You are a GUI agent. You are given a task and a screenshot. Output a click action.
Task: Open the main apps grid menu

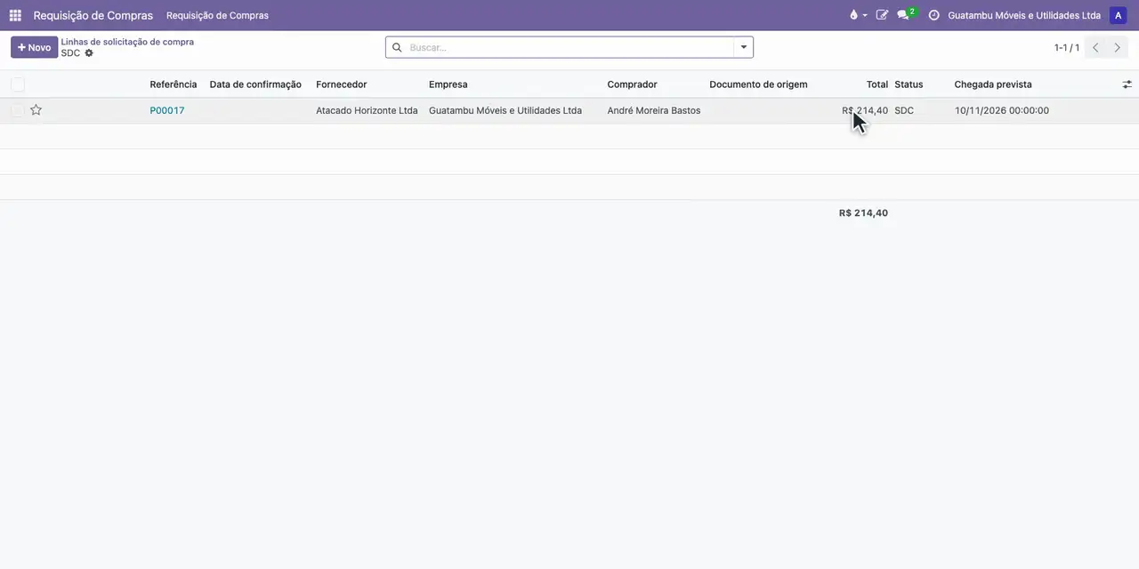[15, 15]
